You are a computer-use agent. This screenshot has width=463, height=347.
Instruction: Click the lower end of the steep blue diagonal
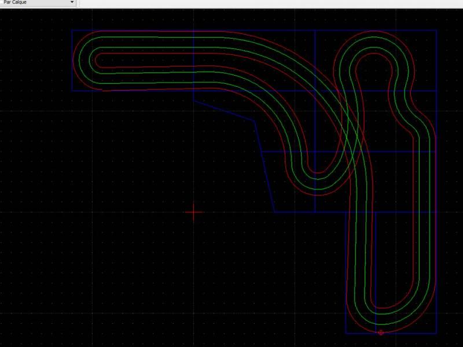[x=275, y=212]
